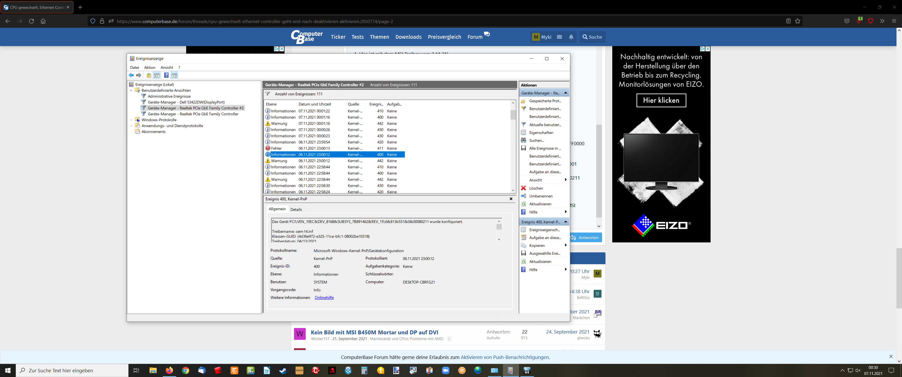Screen dimensions: 902x377
Task: Click the Forward arrow in Ereignisanzeige toolbar
Action: (139, 75)
